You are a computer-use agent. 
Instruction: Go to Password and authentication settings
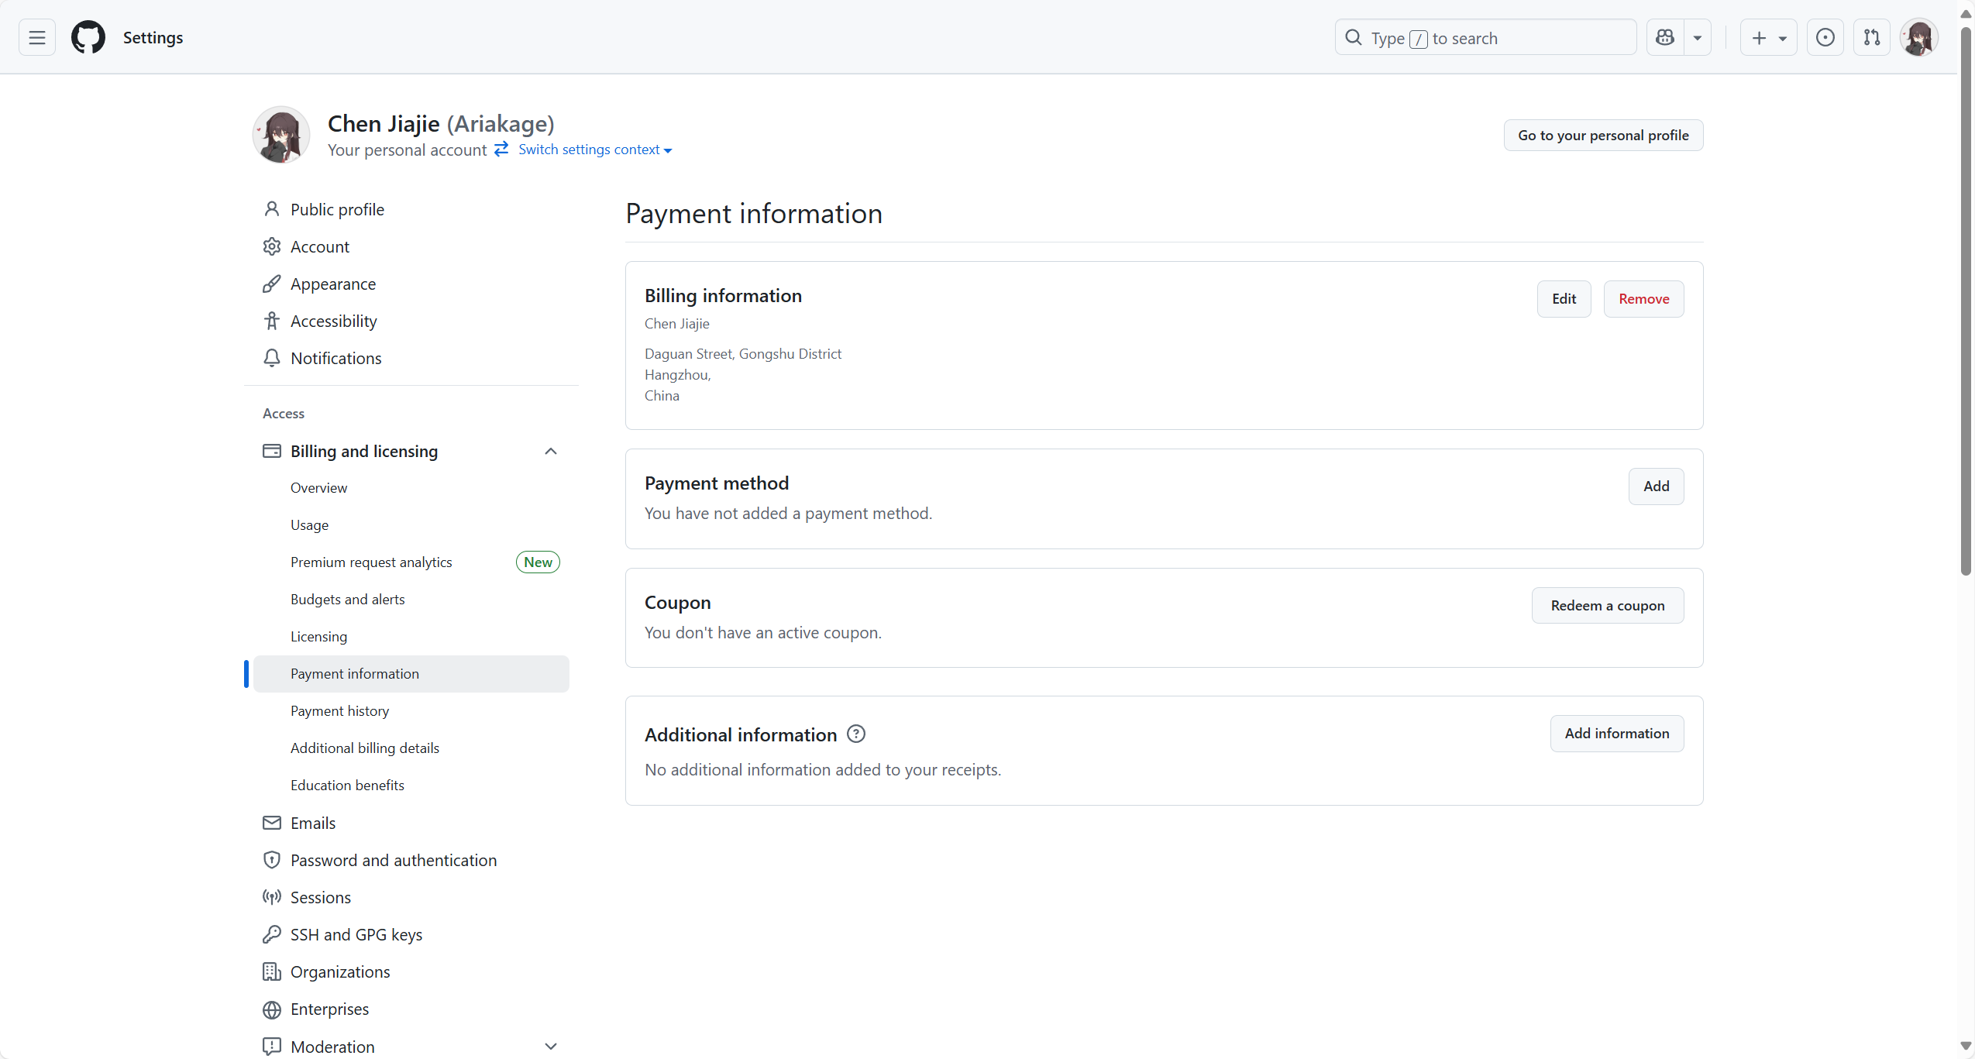(393, 860)
